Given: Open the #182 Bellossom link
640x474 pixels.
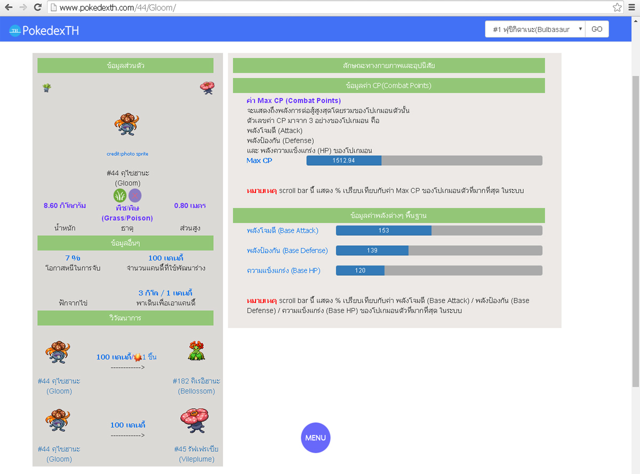Looking at the screenshot, I should [196, 386].
